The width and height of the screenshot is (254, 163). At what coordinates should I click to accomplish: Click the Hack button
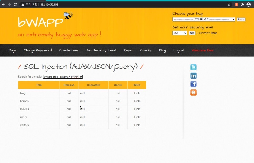tap(241, 20)
